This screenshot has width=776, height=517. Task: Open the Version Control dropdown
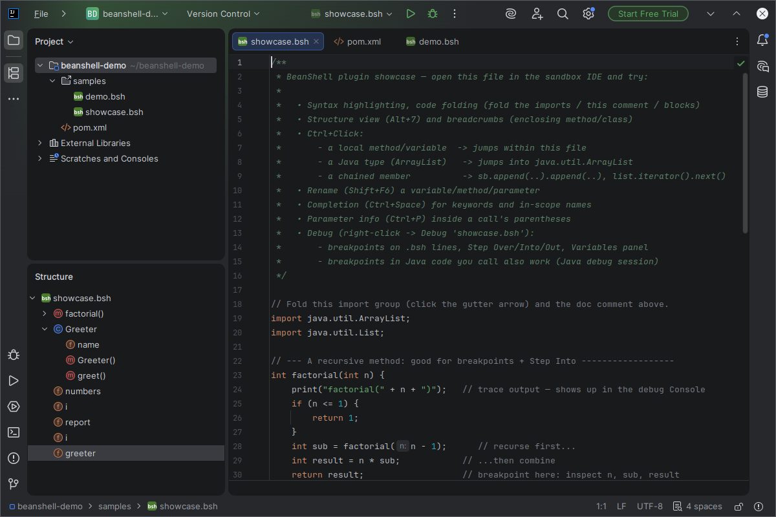(x=223, y=14)
